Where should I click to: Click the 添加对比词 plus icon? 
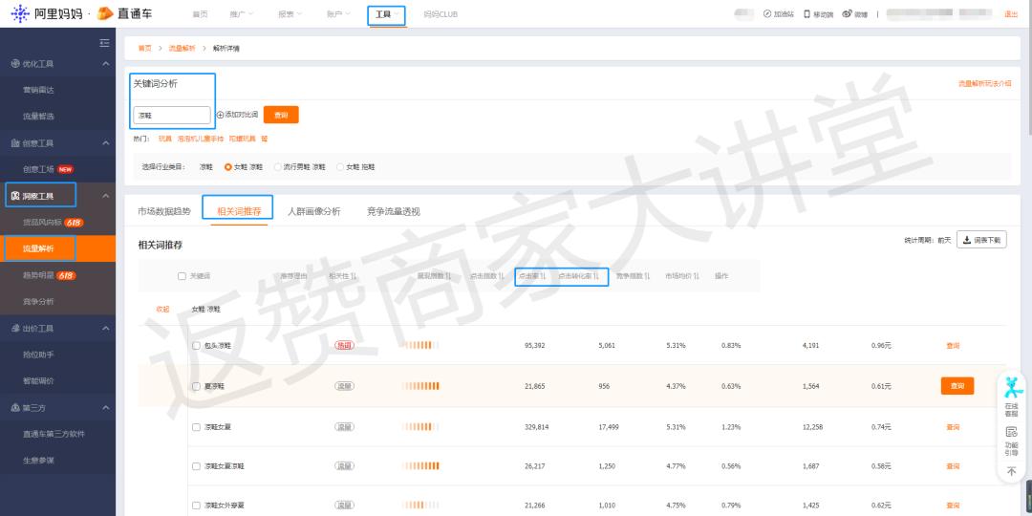click(220, 115)
